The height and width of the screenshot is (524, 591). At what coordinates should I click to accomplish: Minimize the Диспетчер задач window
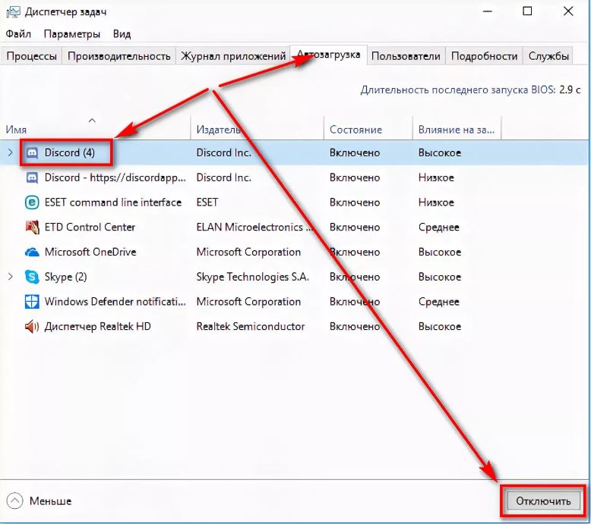pos(488,11)
